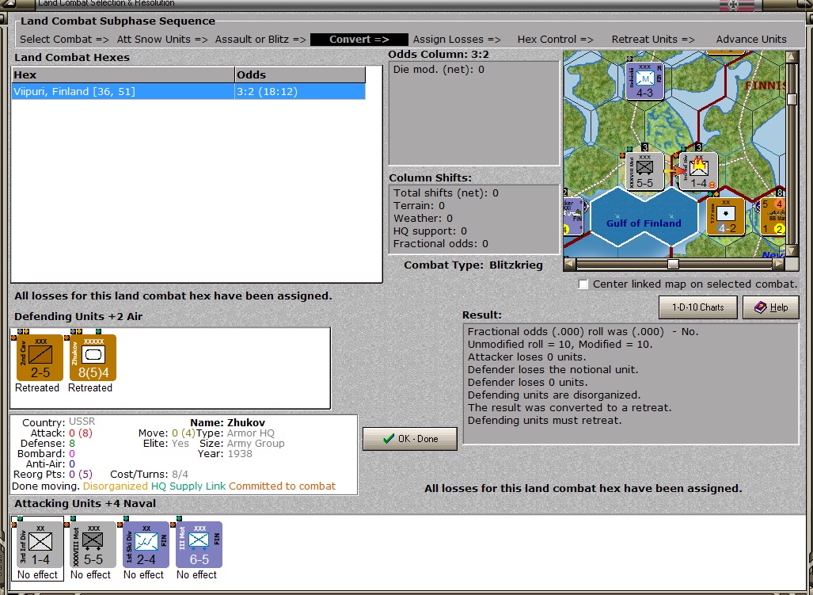Viewport: 813px width, 595px height.
Task: Click the 4-2 unit on the map
Action: pyautogui.click(x=726, y=217)
